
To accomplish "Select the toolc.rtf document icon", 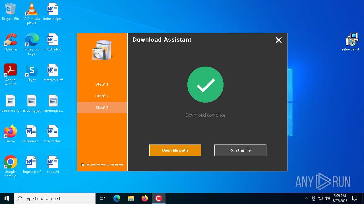I will (x=53, y=165).
